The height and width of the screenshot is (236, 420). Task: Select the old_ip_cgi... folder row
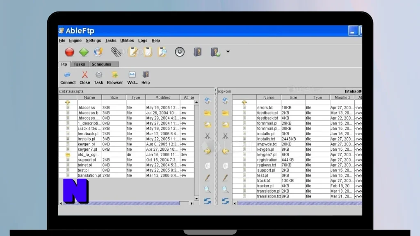pyautogui.click(x=126, y=154)
